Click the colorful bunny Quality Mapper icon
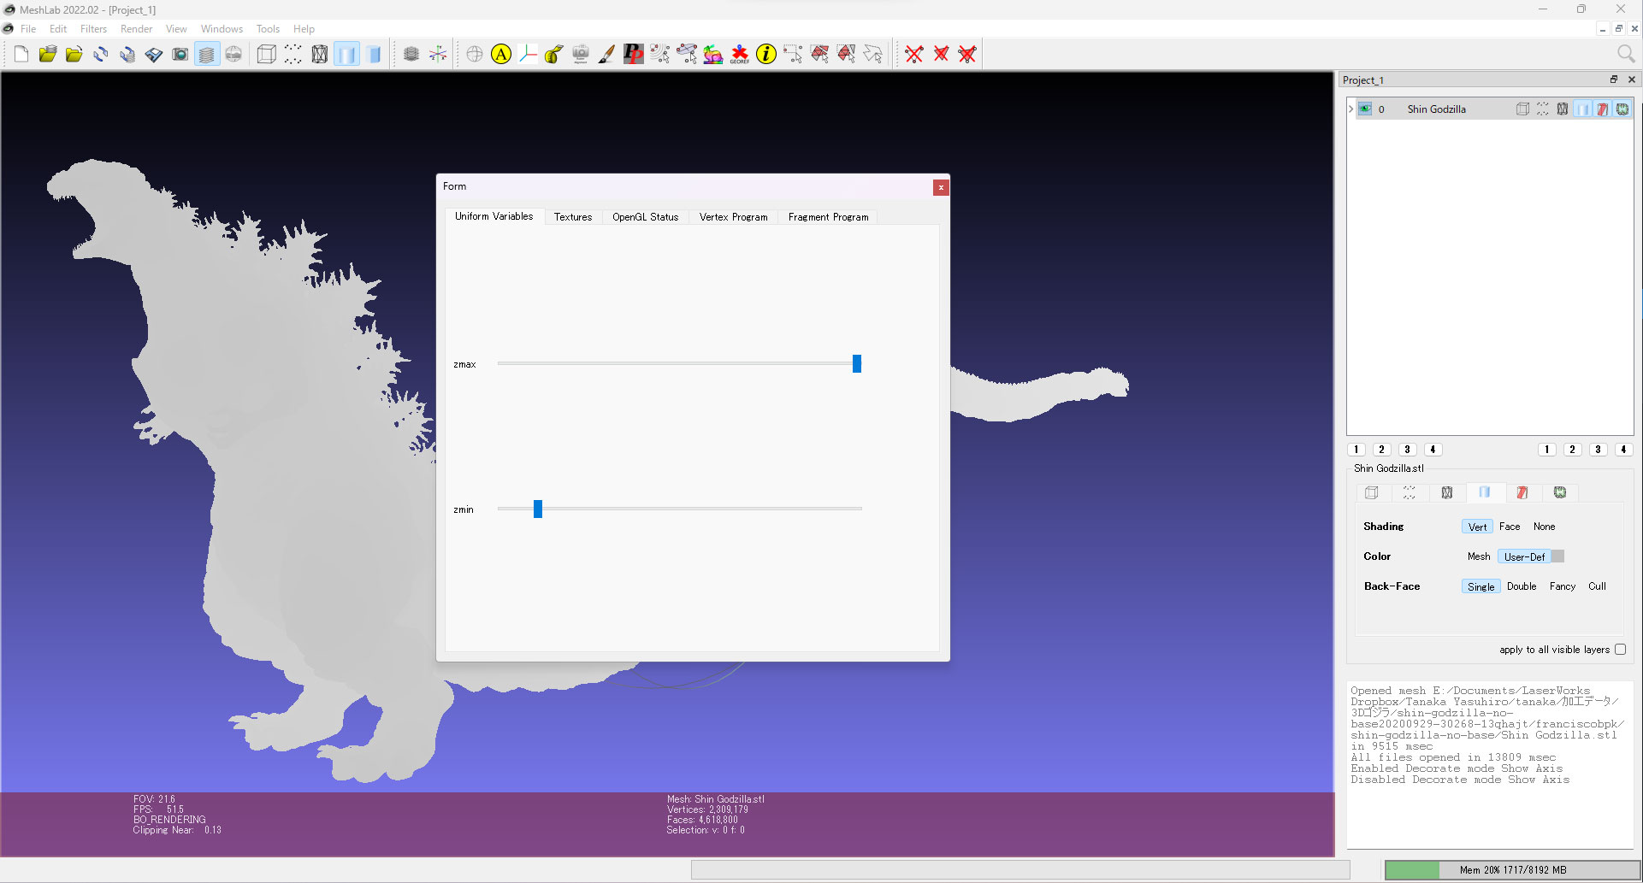1643x883 pixels. tap(713, 55)
